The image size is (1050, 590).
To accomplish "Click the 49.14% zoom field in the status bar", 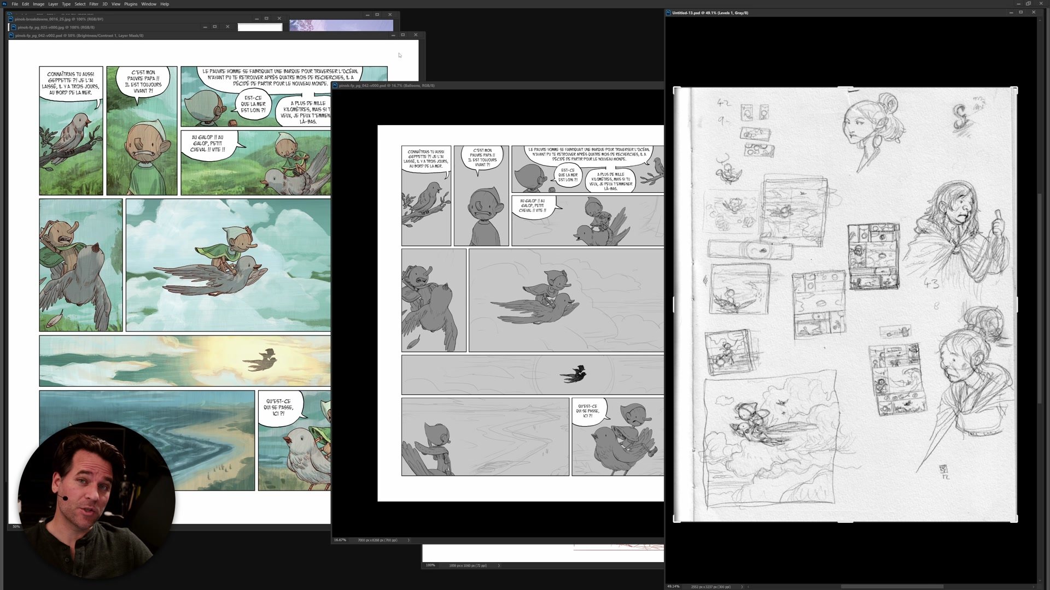I will click(673, 587).
